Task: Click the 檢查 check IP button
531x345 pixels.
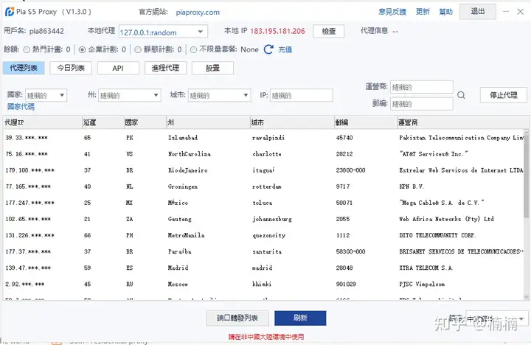Action: click(x=328, y=32)
